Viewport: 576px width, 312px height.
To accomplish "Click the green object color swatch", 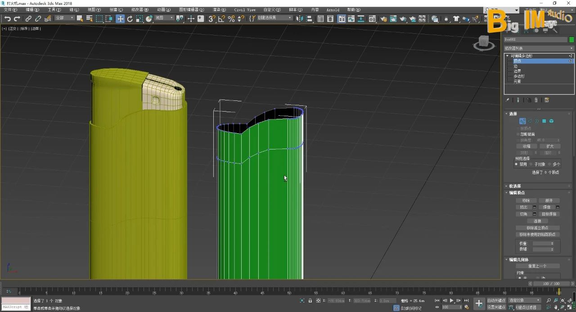I will click(571, 40).
